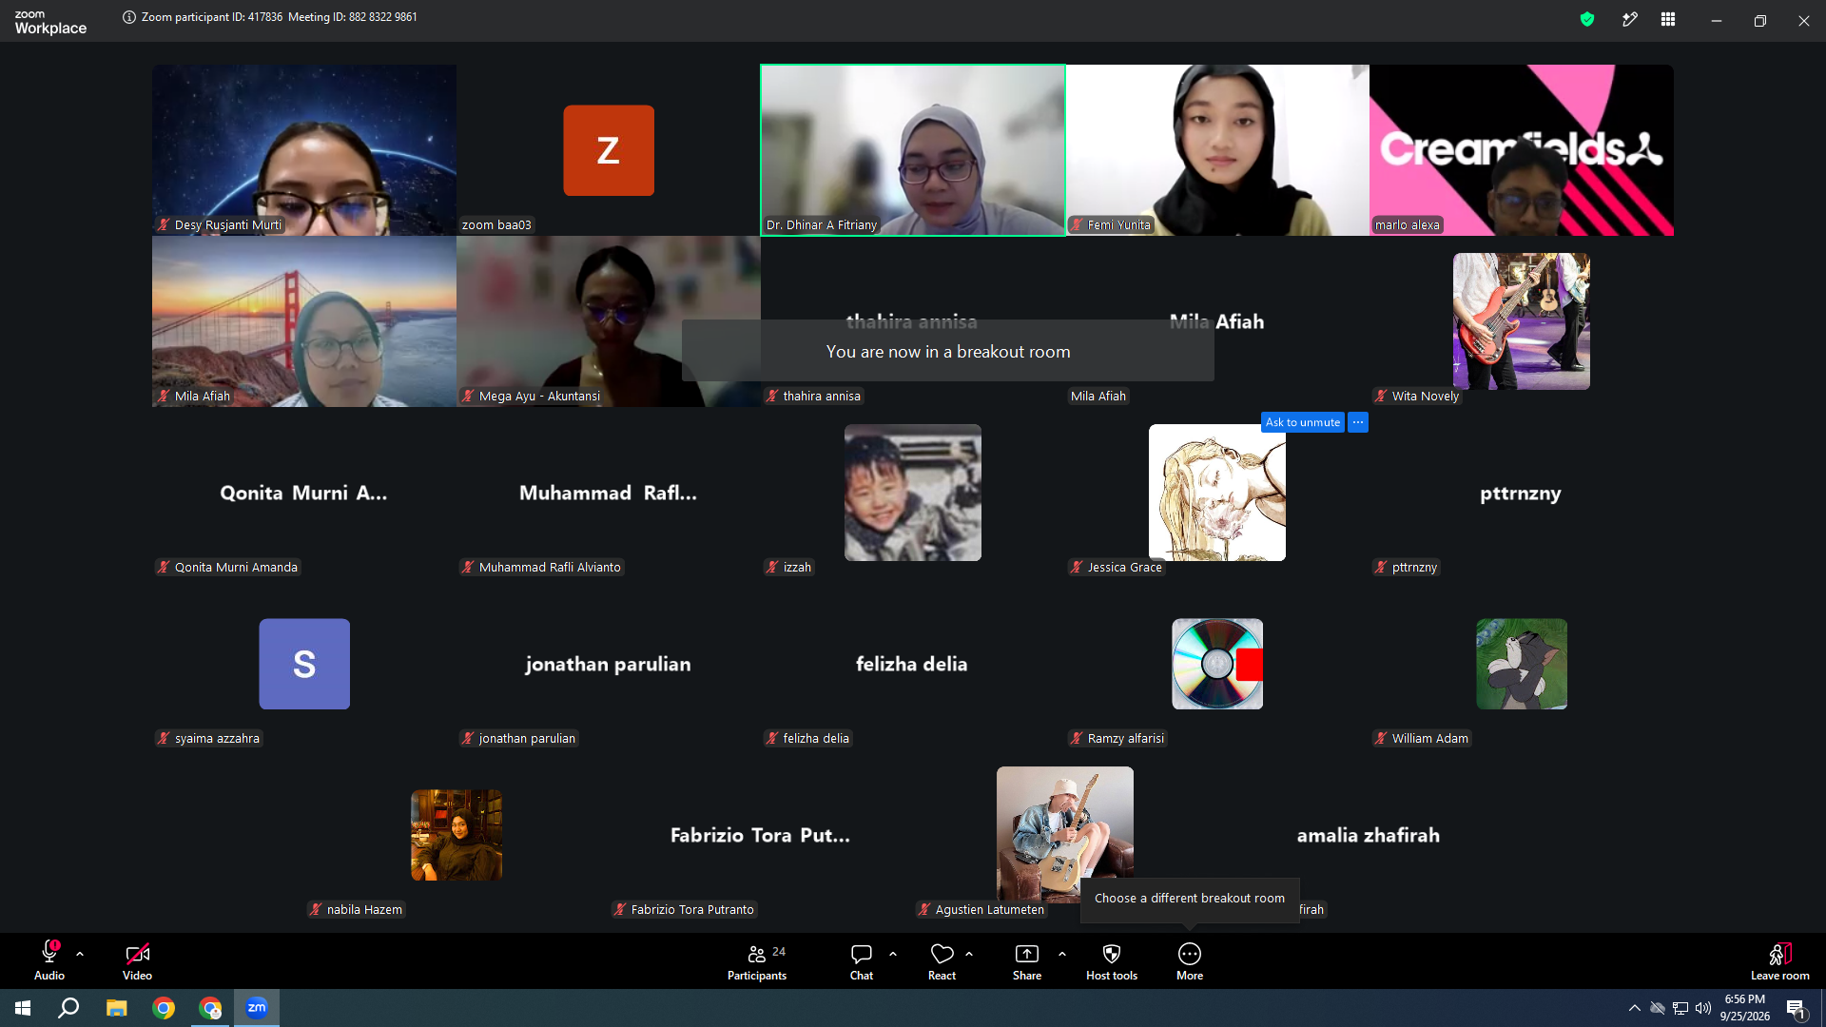Click Ask to unmute for Jessica Grace
Image resolution: width=1826 pixels, height=1027 pixels.
point(1302,422)
